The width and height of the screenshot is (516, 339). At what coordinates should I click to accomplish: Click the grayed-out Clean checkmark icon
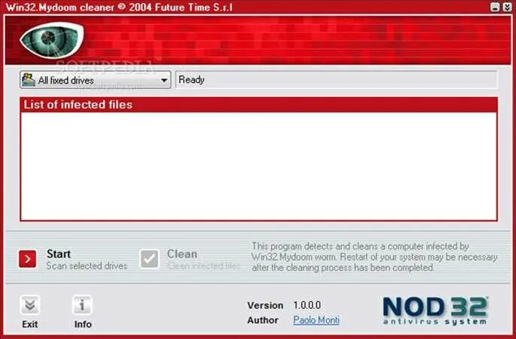[x=149, y=259]
